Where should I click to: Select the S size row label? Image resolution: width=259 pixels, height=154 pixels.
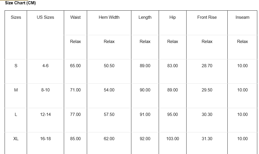(16, 66)
